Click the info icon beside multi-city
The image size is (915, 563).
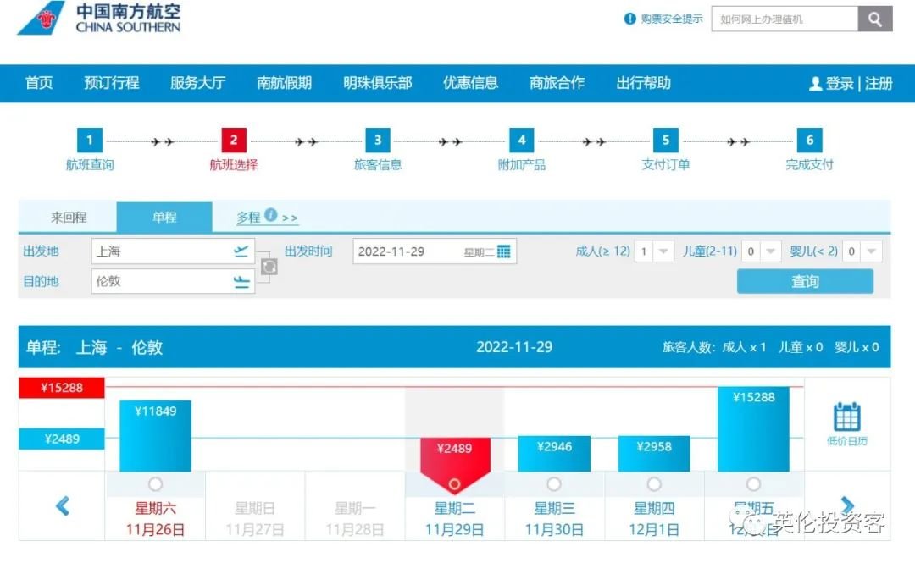tap(271, 215)
